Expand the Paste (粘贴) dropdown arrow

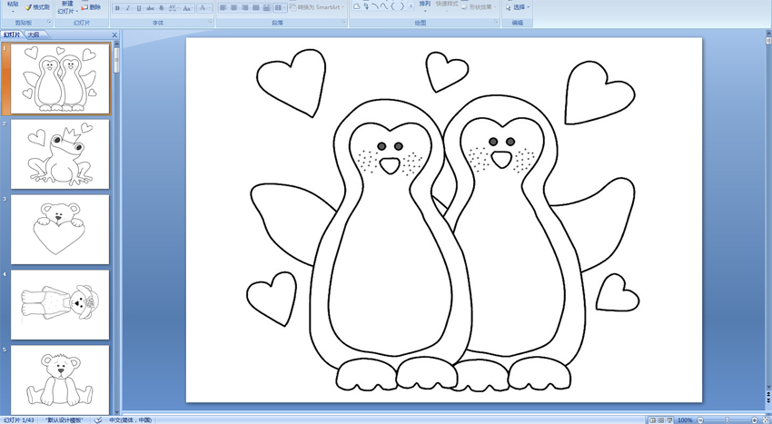13,11
